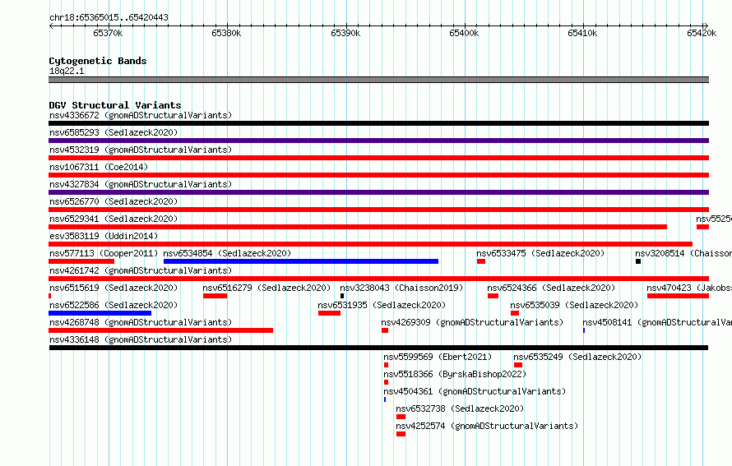Click the purple bar under nsv6585293

point(378,141)
